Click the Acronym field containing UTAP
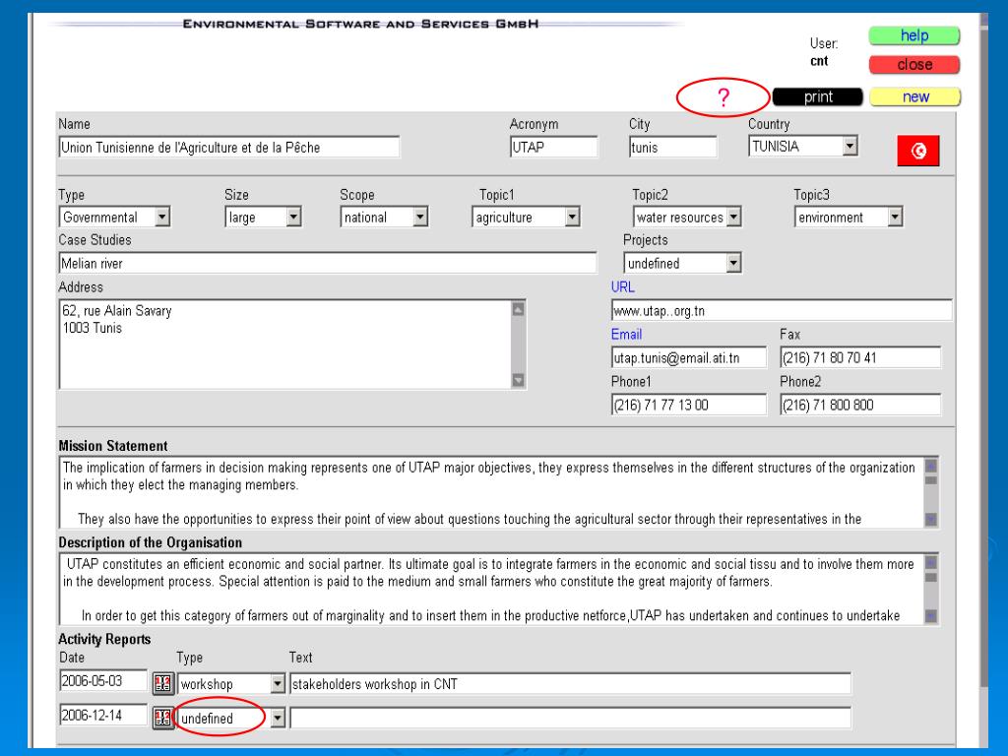 (552, 148)
